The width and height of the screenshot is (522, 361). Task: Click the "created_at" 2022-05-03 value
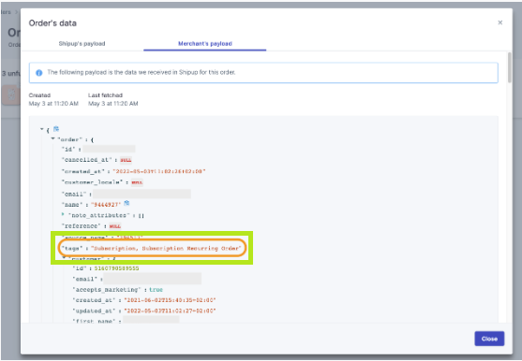point(159,171)
